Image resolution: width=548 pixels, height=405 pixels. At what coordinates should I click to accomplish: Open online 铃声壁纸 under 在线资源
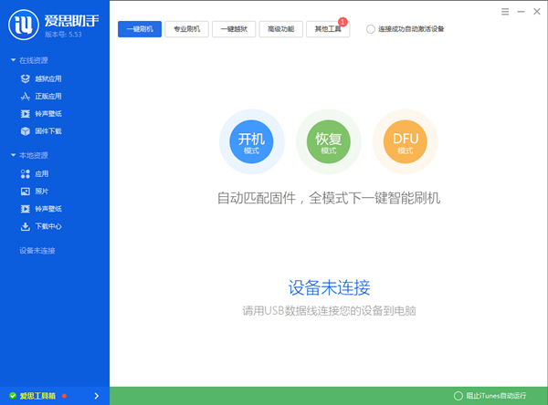point(48,114)
